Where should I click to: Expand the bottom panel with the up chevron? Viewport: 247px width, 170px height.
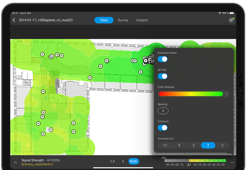(x=15, y=163)
